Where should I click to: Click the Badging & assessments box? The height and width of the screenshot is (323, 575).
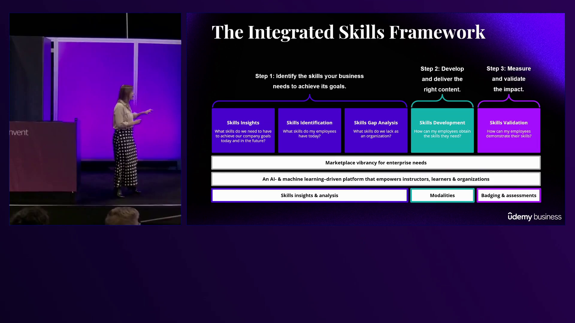point(509,195)
